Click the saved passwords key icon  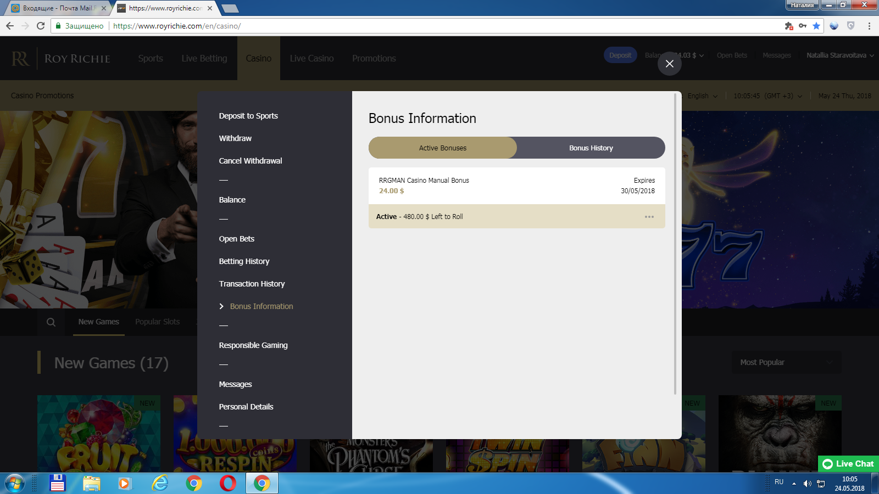[x=803, y=26]
